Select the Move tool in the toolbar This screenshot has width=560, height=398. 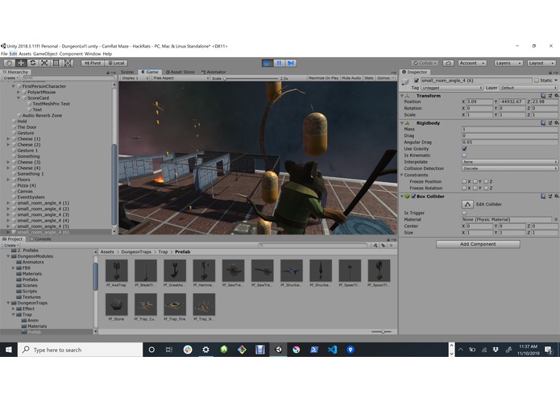21,63
